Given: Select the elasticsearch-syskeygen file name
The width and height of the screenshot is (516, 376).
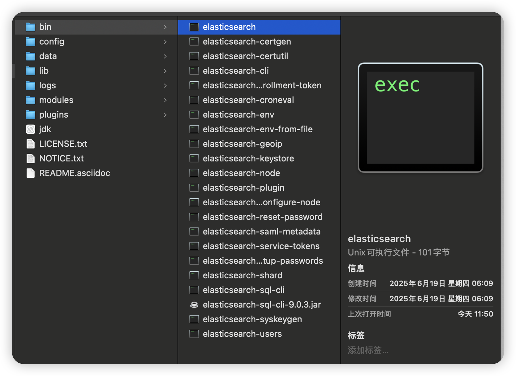Looking at the screenshot, I should pyautogui.click(x=252, y=319).
